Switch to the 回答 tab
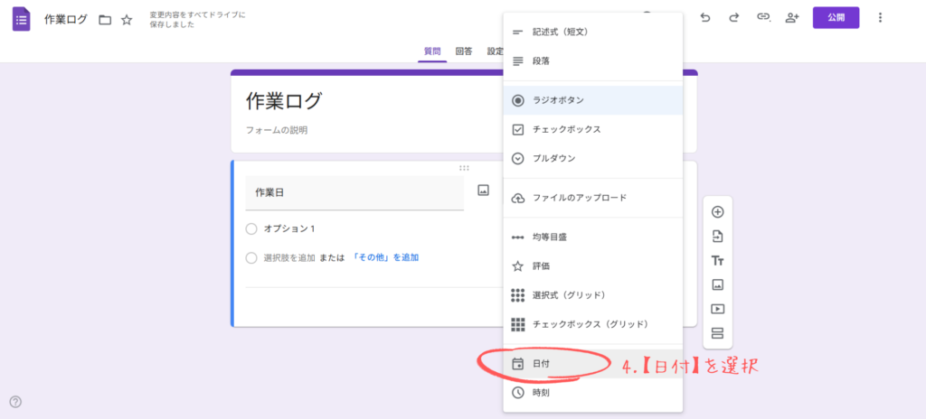The height and width of the screenshot is (419, 926). 464,51
